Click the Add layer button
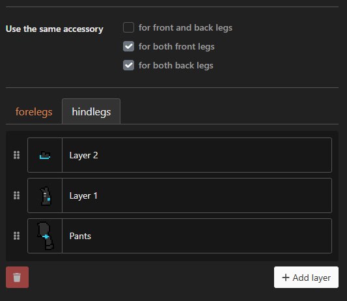 (x=306, y=278)
